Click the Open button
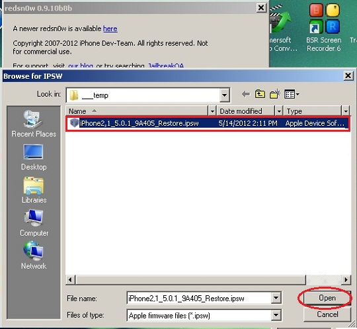Image resolution: width=357 pixels, height=329 pixels. tap(327, 298)
